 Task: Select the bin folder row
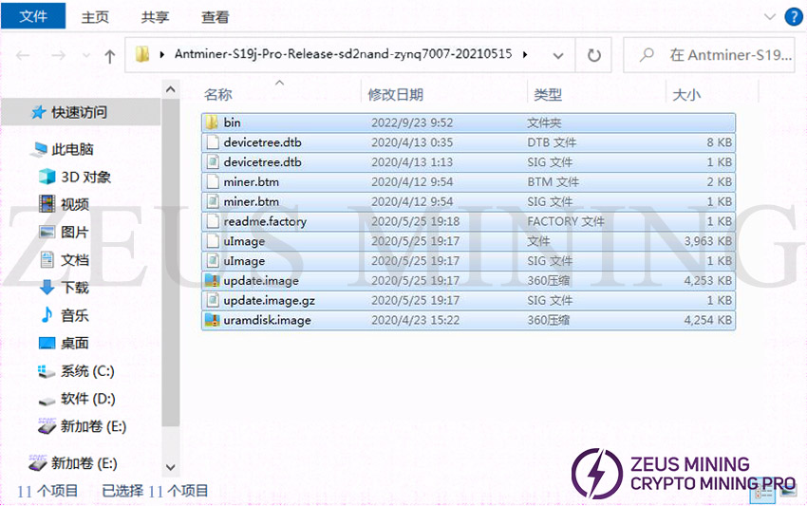468,122
